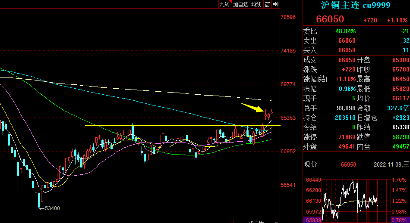Click the 买入 bid price 66050

pos(347,50)
